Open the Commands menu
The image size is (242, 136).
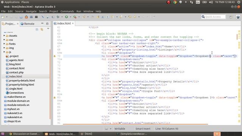point(67,11)
